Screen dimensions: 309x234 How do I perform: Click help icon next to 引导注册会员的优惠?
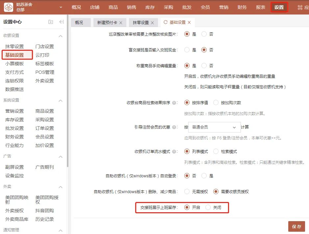click(174, 127)
